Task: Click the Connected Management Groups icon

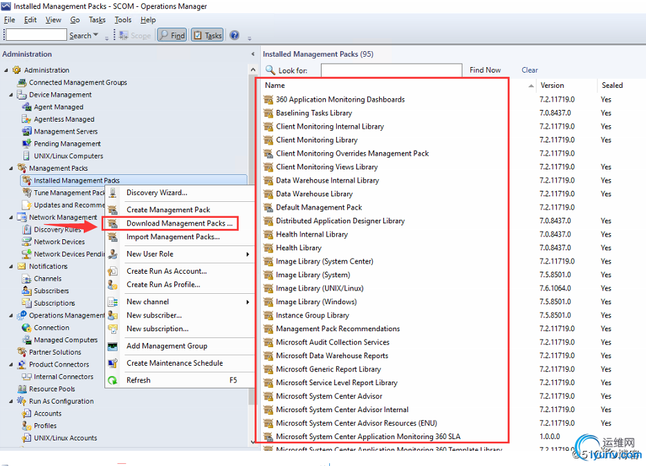Action: (22, 82)
